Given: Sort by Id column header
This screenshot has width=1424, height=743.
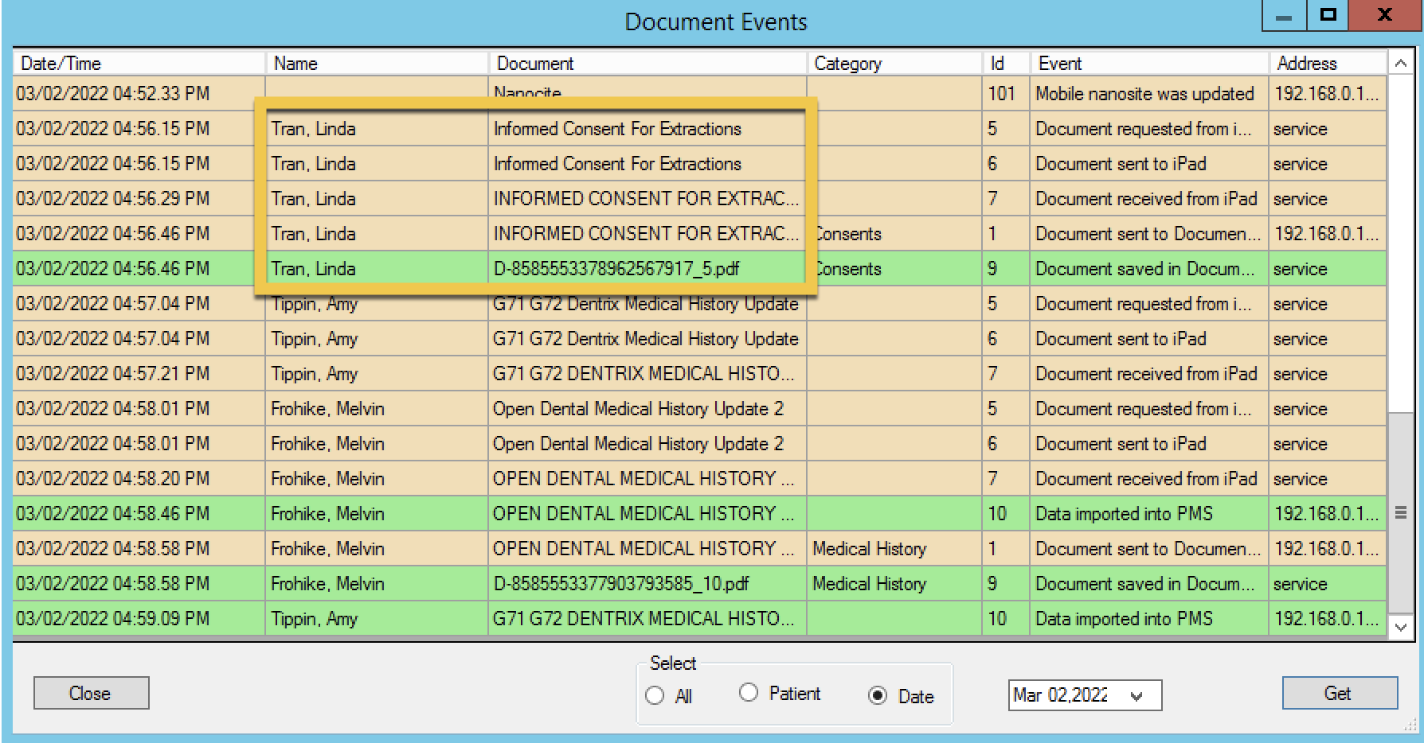Looking at the screenshot, I should pyautogui.click(x=1006, y=64).
